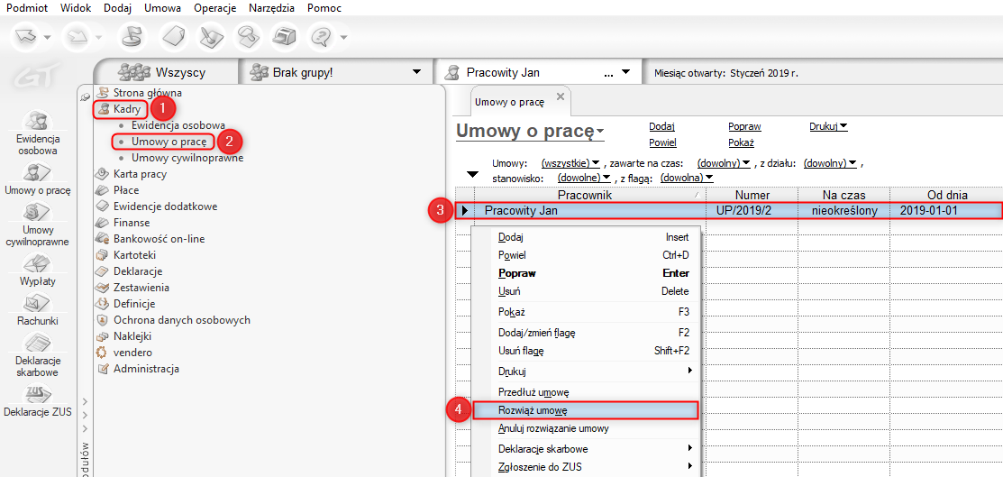
Task: Click the Dodaj link
Action: (x=661, y=127)
